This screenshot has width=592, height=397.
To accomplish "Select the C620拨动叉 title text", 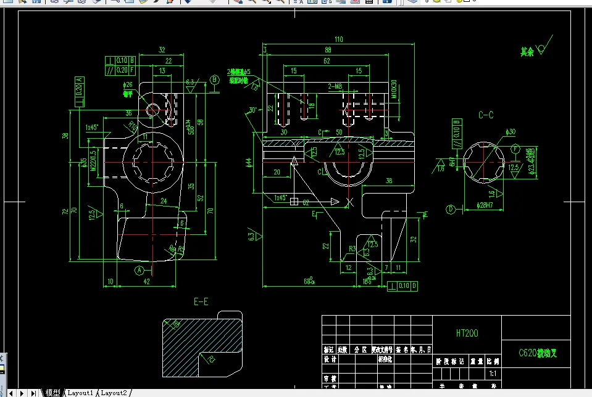I will (538, 353).
